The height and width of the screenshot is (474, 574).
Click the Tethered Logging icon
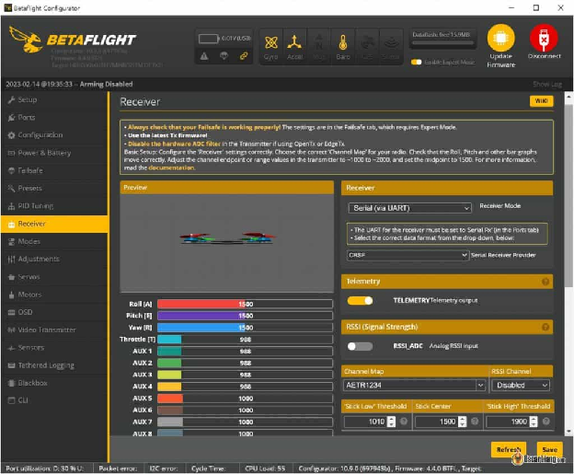click(11, 365)
